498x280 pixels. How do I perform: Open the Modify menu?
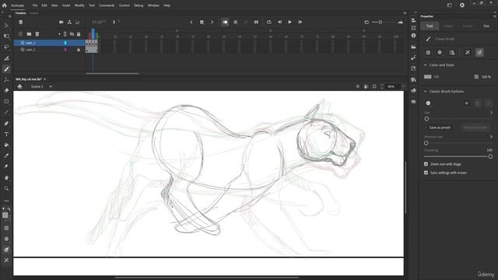[x=79, y=5]
